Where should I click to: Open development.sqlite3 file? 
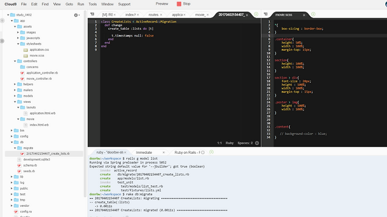tap(37, 160)
